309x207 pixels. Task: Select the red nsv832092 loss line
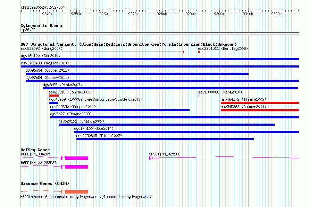102,52
